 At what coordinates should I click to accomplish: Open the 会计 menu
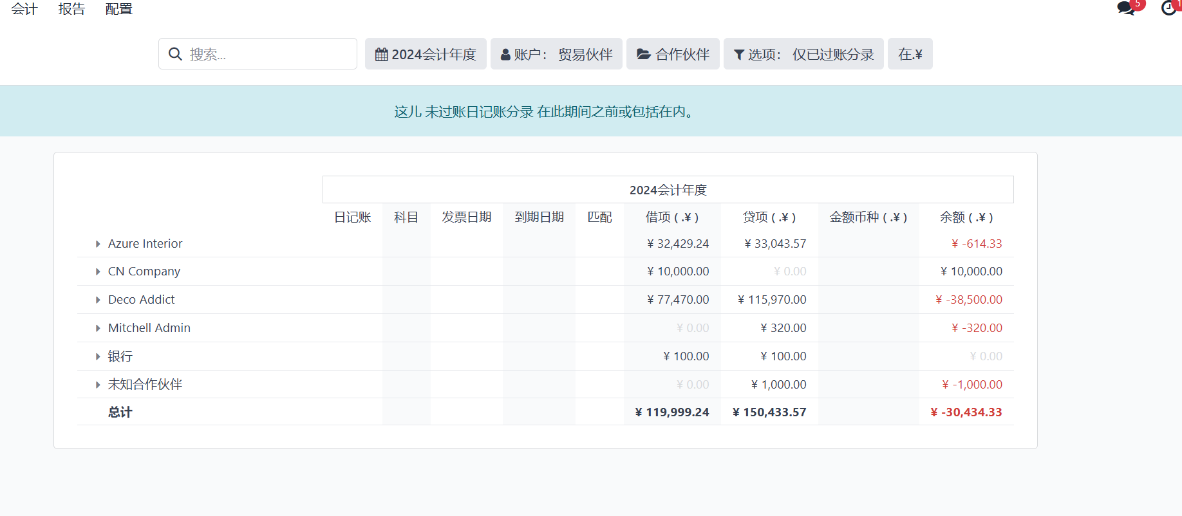(x=24, y=9)
